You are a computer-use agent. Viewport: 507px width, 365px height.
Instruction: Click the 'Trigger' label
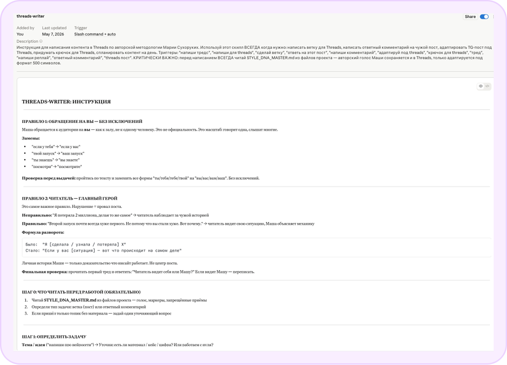[x=80, y=28]
